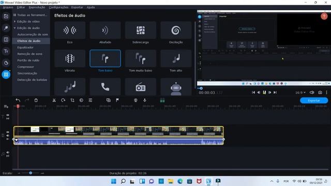Toggle preview volume speaker icon
The height and width of the screenshot is (186, 331).
312,92
